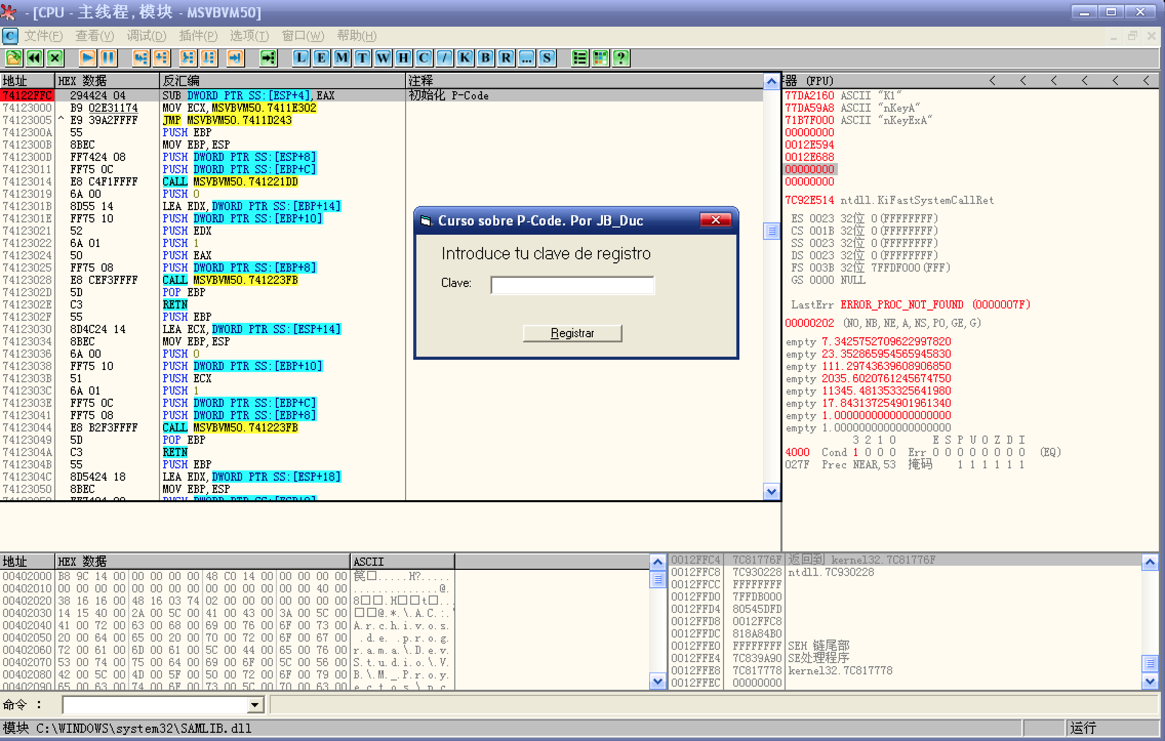Image resolution: width=1165 pixels, height=741 pixels.
Task: Open the 插件(P) plugins menu
Action: click(x=198, y=36)
